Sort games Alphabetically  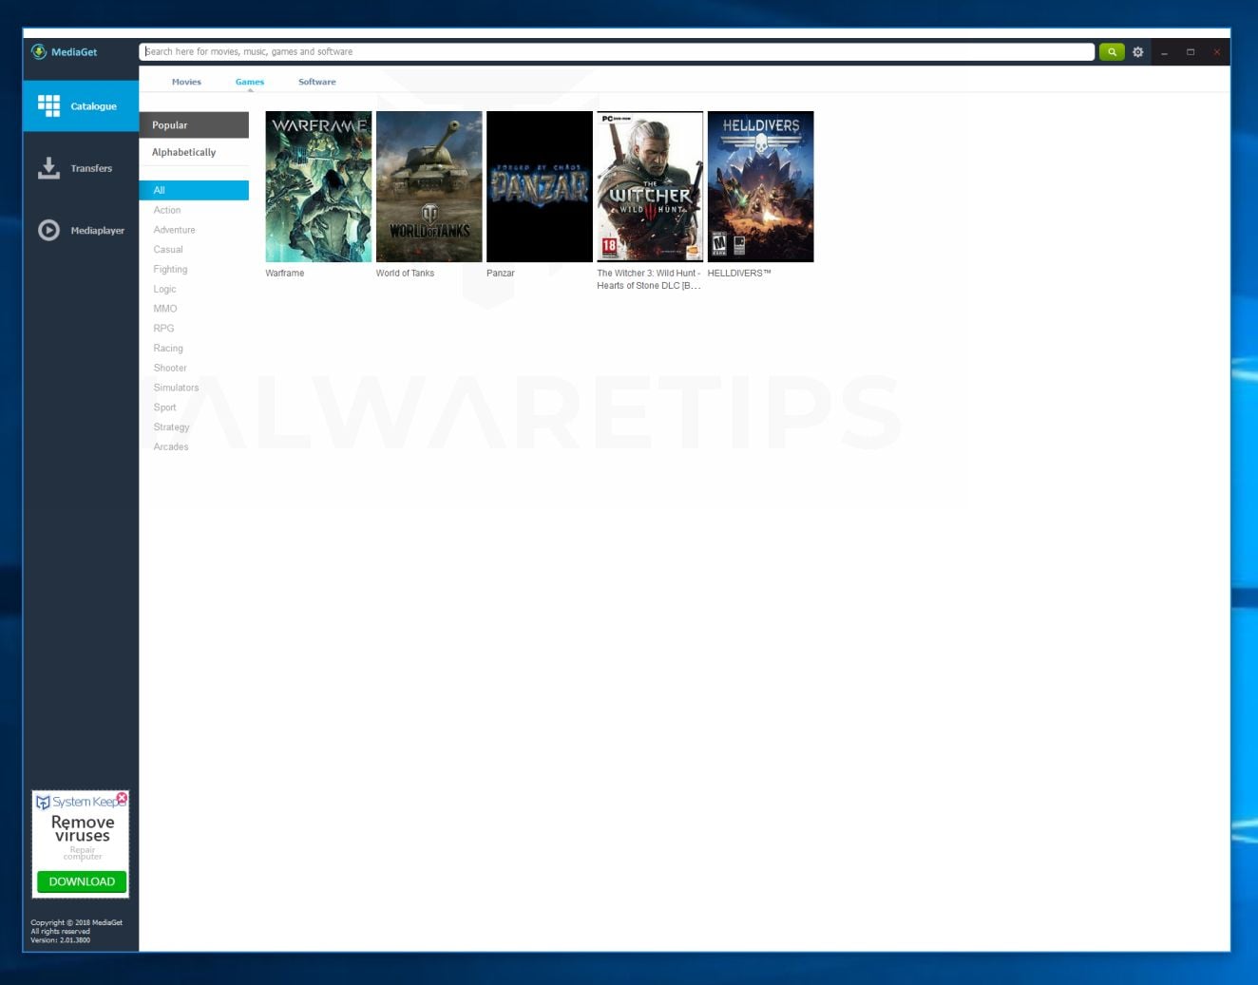[194, 152]
